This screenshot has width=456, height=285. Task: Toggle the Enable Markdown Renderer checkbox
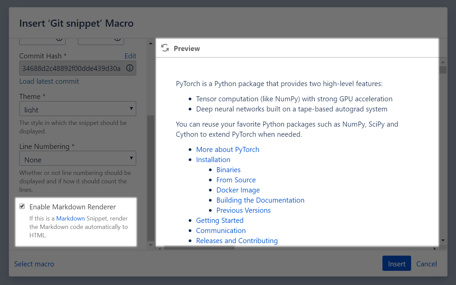click(22, 206)
